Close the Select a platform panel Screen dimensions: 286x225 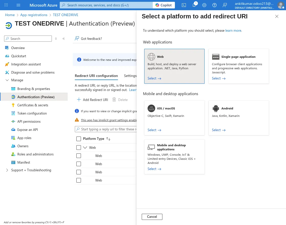[x=277, y=16]
